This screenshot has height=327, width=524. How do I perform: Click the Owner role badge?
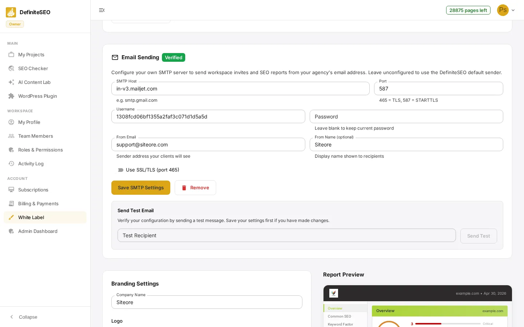click(15, 24)
